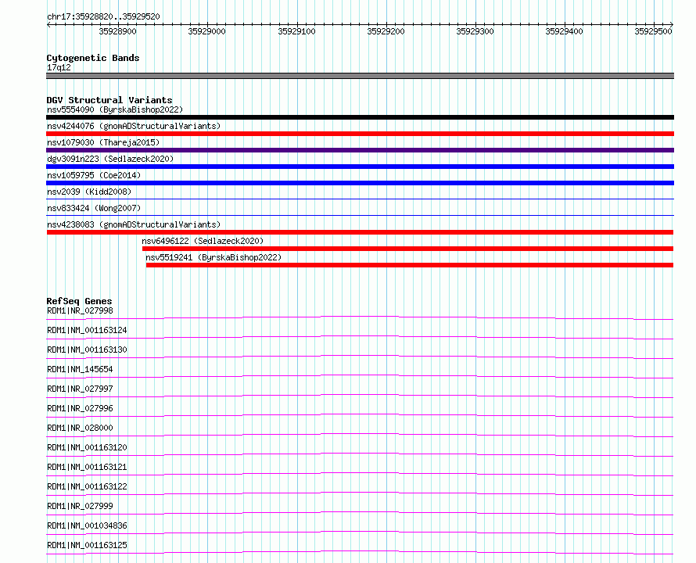Image resolution: width=696 pixels, height=563 pixels.
Task: Click the blue bar under dgv3091n223
Action: coord(360,167)
